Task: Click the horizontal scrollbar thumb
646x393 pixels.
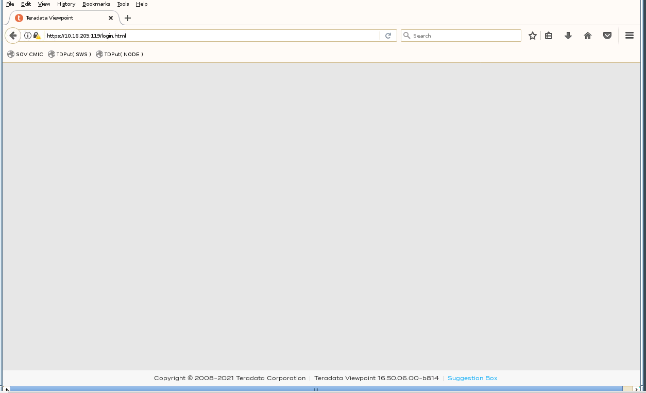Action: click(316, 389)
